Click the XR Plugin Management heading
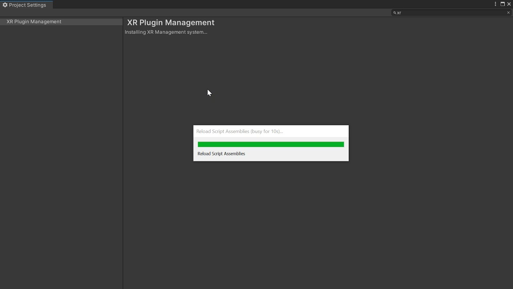513x289 pixels. point(171,22)
